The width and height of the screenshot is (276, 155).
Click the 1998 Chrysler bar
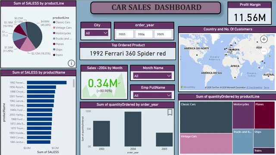(x=41, y=92)
